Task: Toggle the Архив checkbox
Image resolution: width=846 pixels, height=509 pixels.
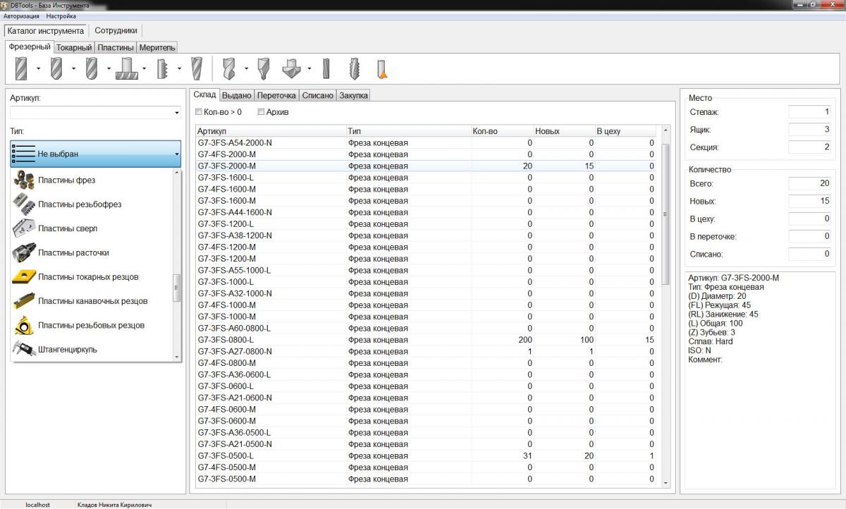Action: pos(261,112)
